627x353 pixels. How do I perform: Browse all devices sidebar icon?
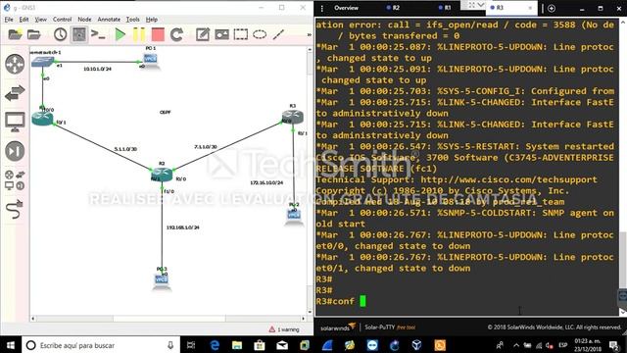click(15, 180)
